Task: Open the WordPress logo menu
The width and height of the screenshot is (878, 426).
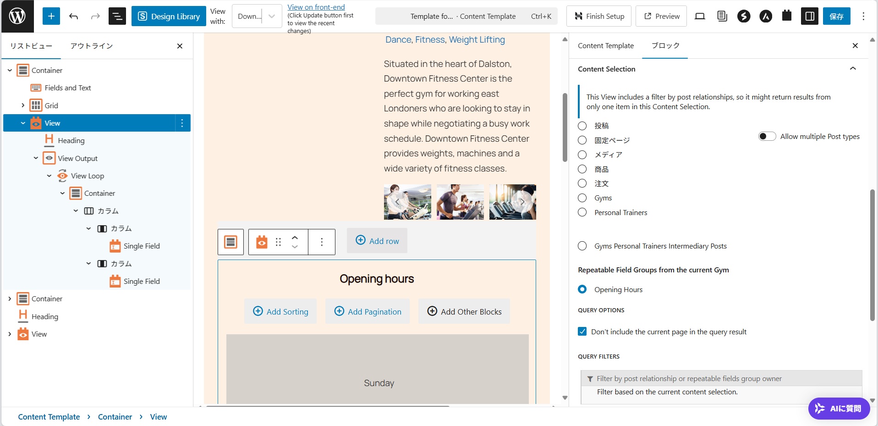Action: (x=17, y=16)
